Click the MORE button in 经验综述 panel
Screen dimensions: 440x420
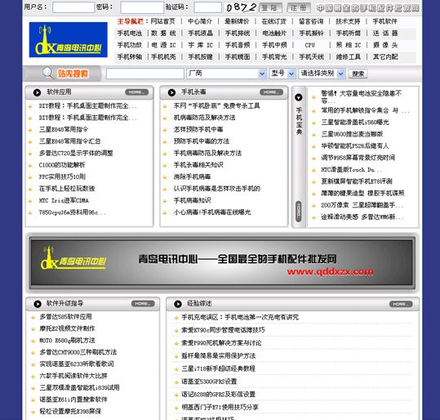coord(401,304)
